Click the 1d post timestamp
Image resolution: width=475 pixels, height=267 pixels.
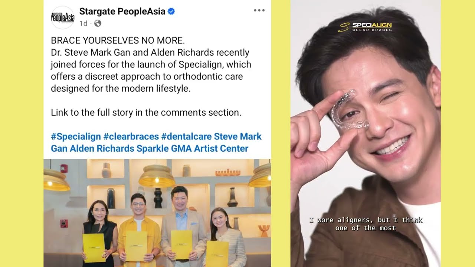(x=83, y=23)
